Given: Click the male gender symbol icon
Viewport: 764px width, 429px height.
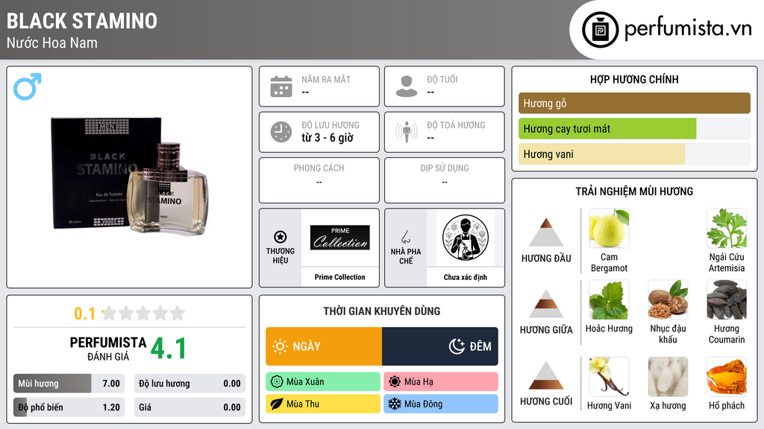Looking at the screenshot, I should (x=28, y=86).
